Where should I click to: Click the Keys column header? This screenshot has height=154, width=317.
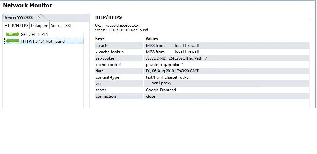(100, 38)
